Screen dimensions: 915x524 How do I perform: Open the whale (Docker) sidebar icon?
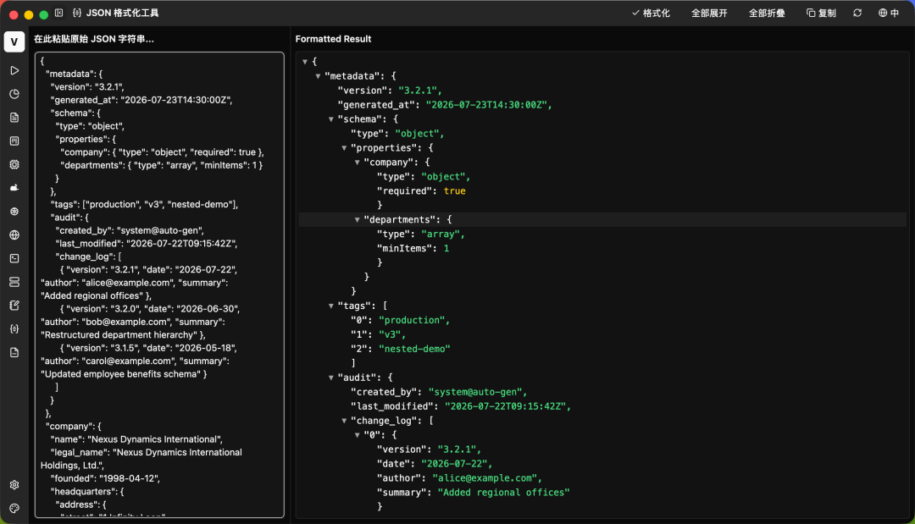(14, 188)
